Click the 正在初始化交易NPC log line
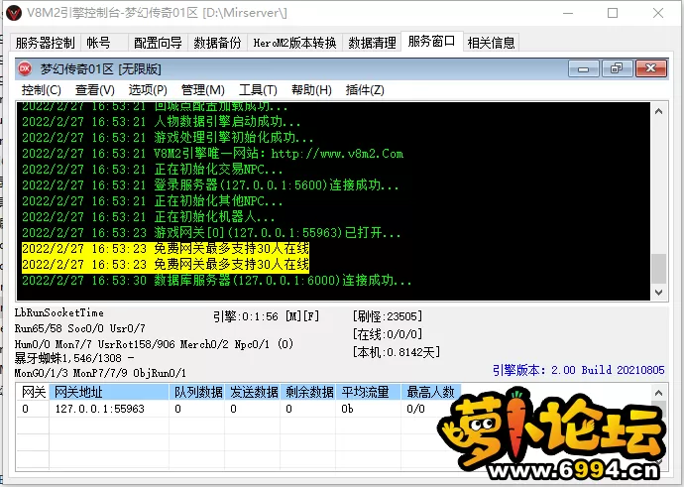 point(153,170)
